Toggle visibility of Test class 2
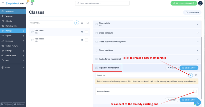 click(82, 40)
